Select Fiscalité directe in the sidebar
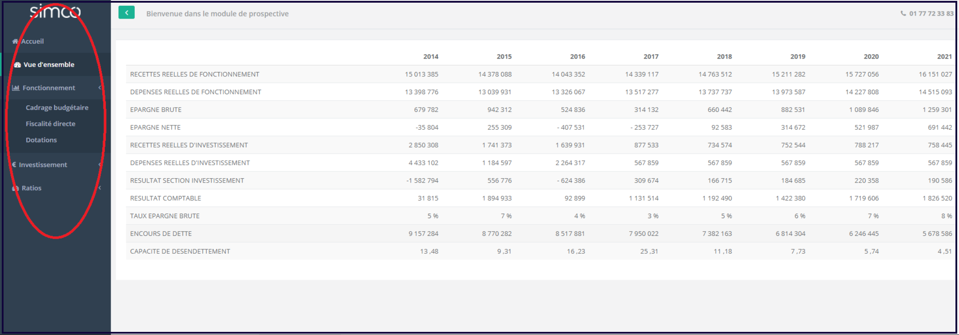 [50, 124]
